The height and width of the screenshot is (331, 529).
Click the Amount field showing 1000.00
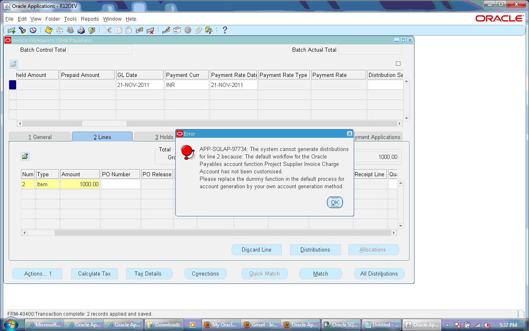[x=80, y=184]
